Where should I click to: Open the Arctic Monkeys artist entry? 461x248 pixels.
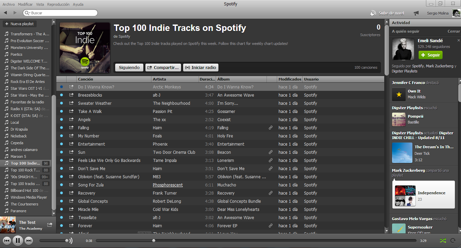pyautogui.click(x=167, y=87)
